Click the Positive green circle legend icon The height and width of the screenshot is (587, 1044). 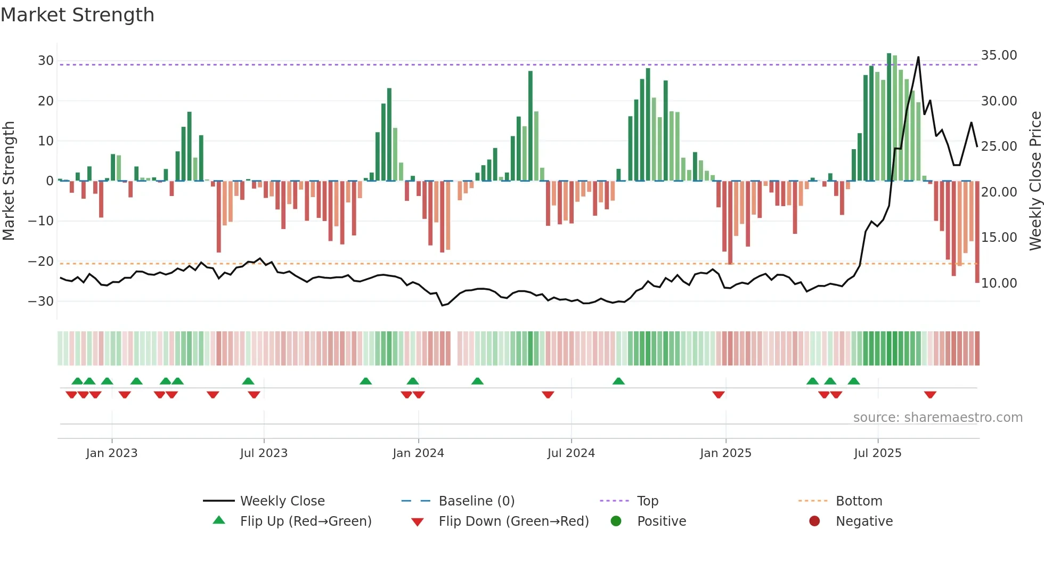pyautogui.click(x=616, y=521)
